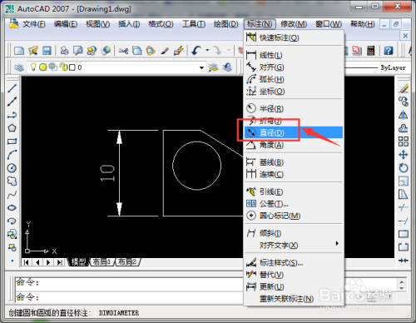Select the Move modify tool
This screenshot has height=323, width=416.
tap(404, 155)
